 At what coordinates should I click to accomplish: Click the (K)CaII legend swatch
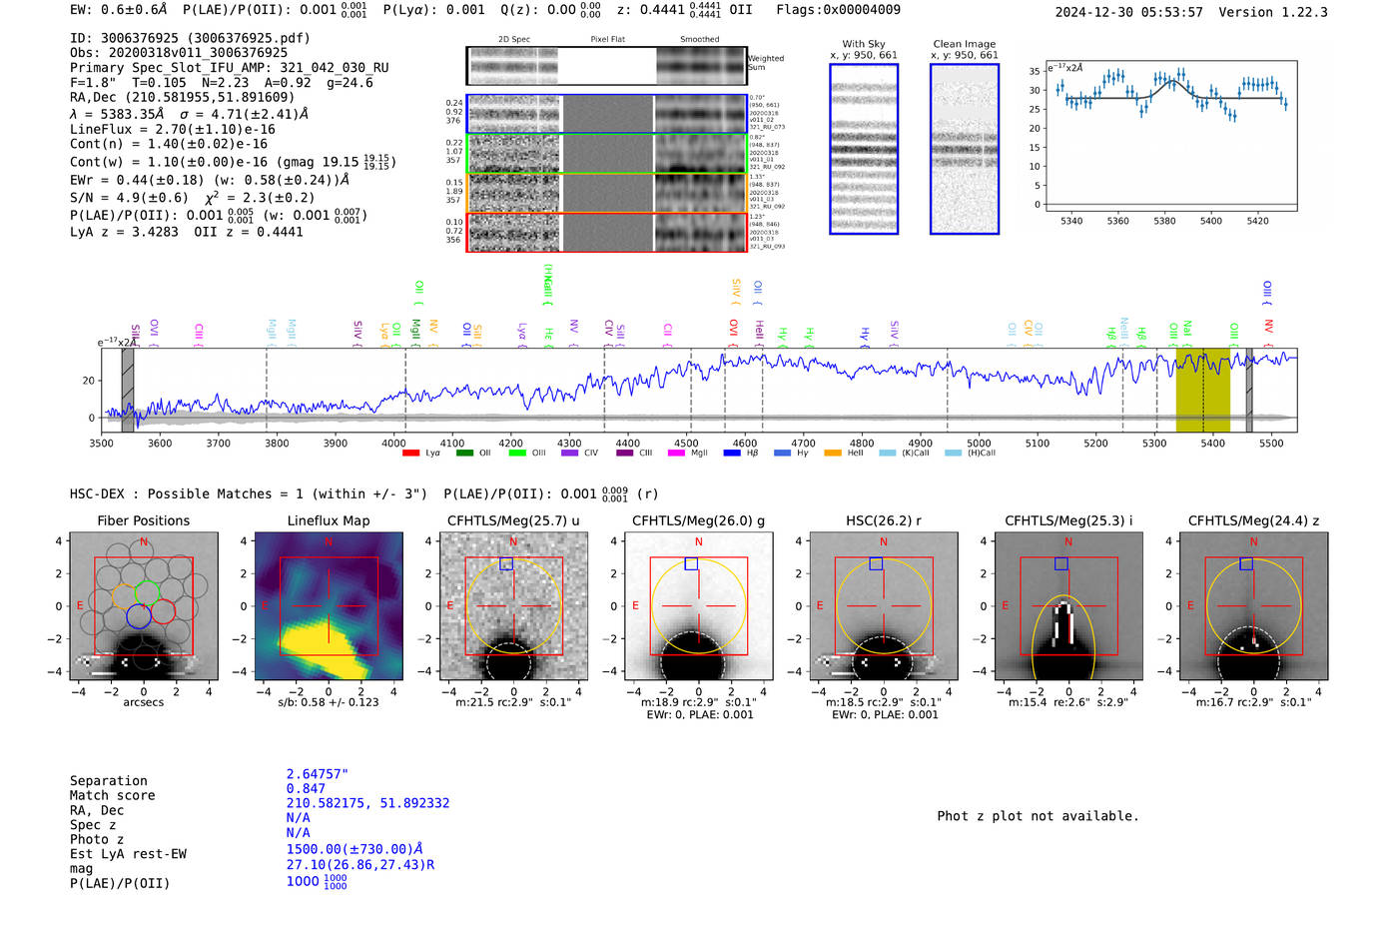[x=888, y=454]
